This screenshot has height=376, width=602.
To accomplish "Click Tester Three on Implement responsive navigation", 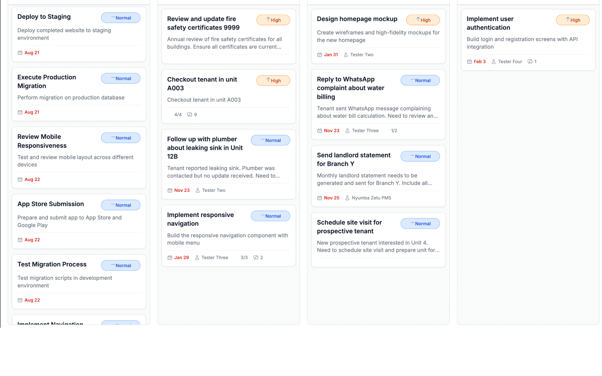I will click(x=215, y=257).
